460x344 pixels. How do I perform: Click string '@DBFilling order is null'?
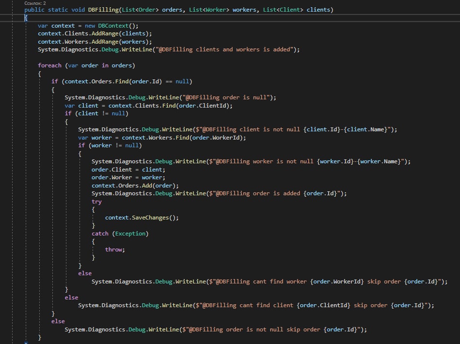(226, 97)
